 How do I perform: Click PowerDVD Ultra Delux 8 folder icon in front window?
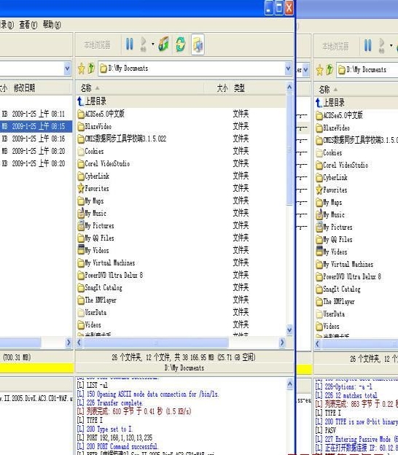click(x=81, y=276)
